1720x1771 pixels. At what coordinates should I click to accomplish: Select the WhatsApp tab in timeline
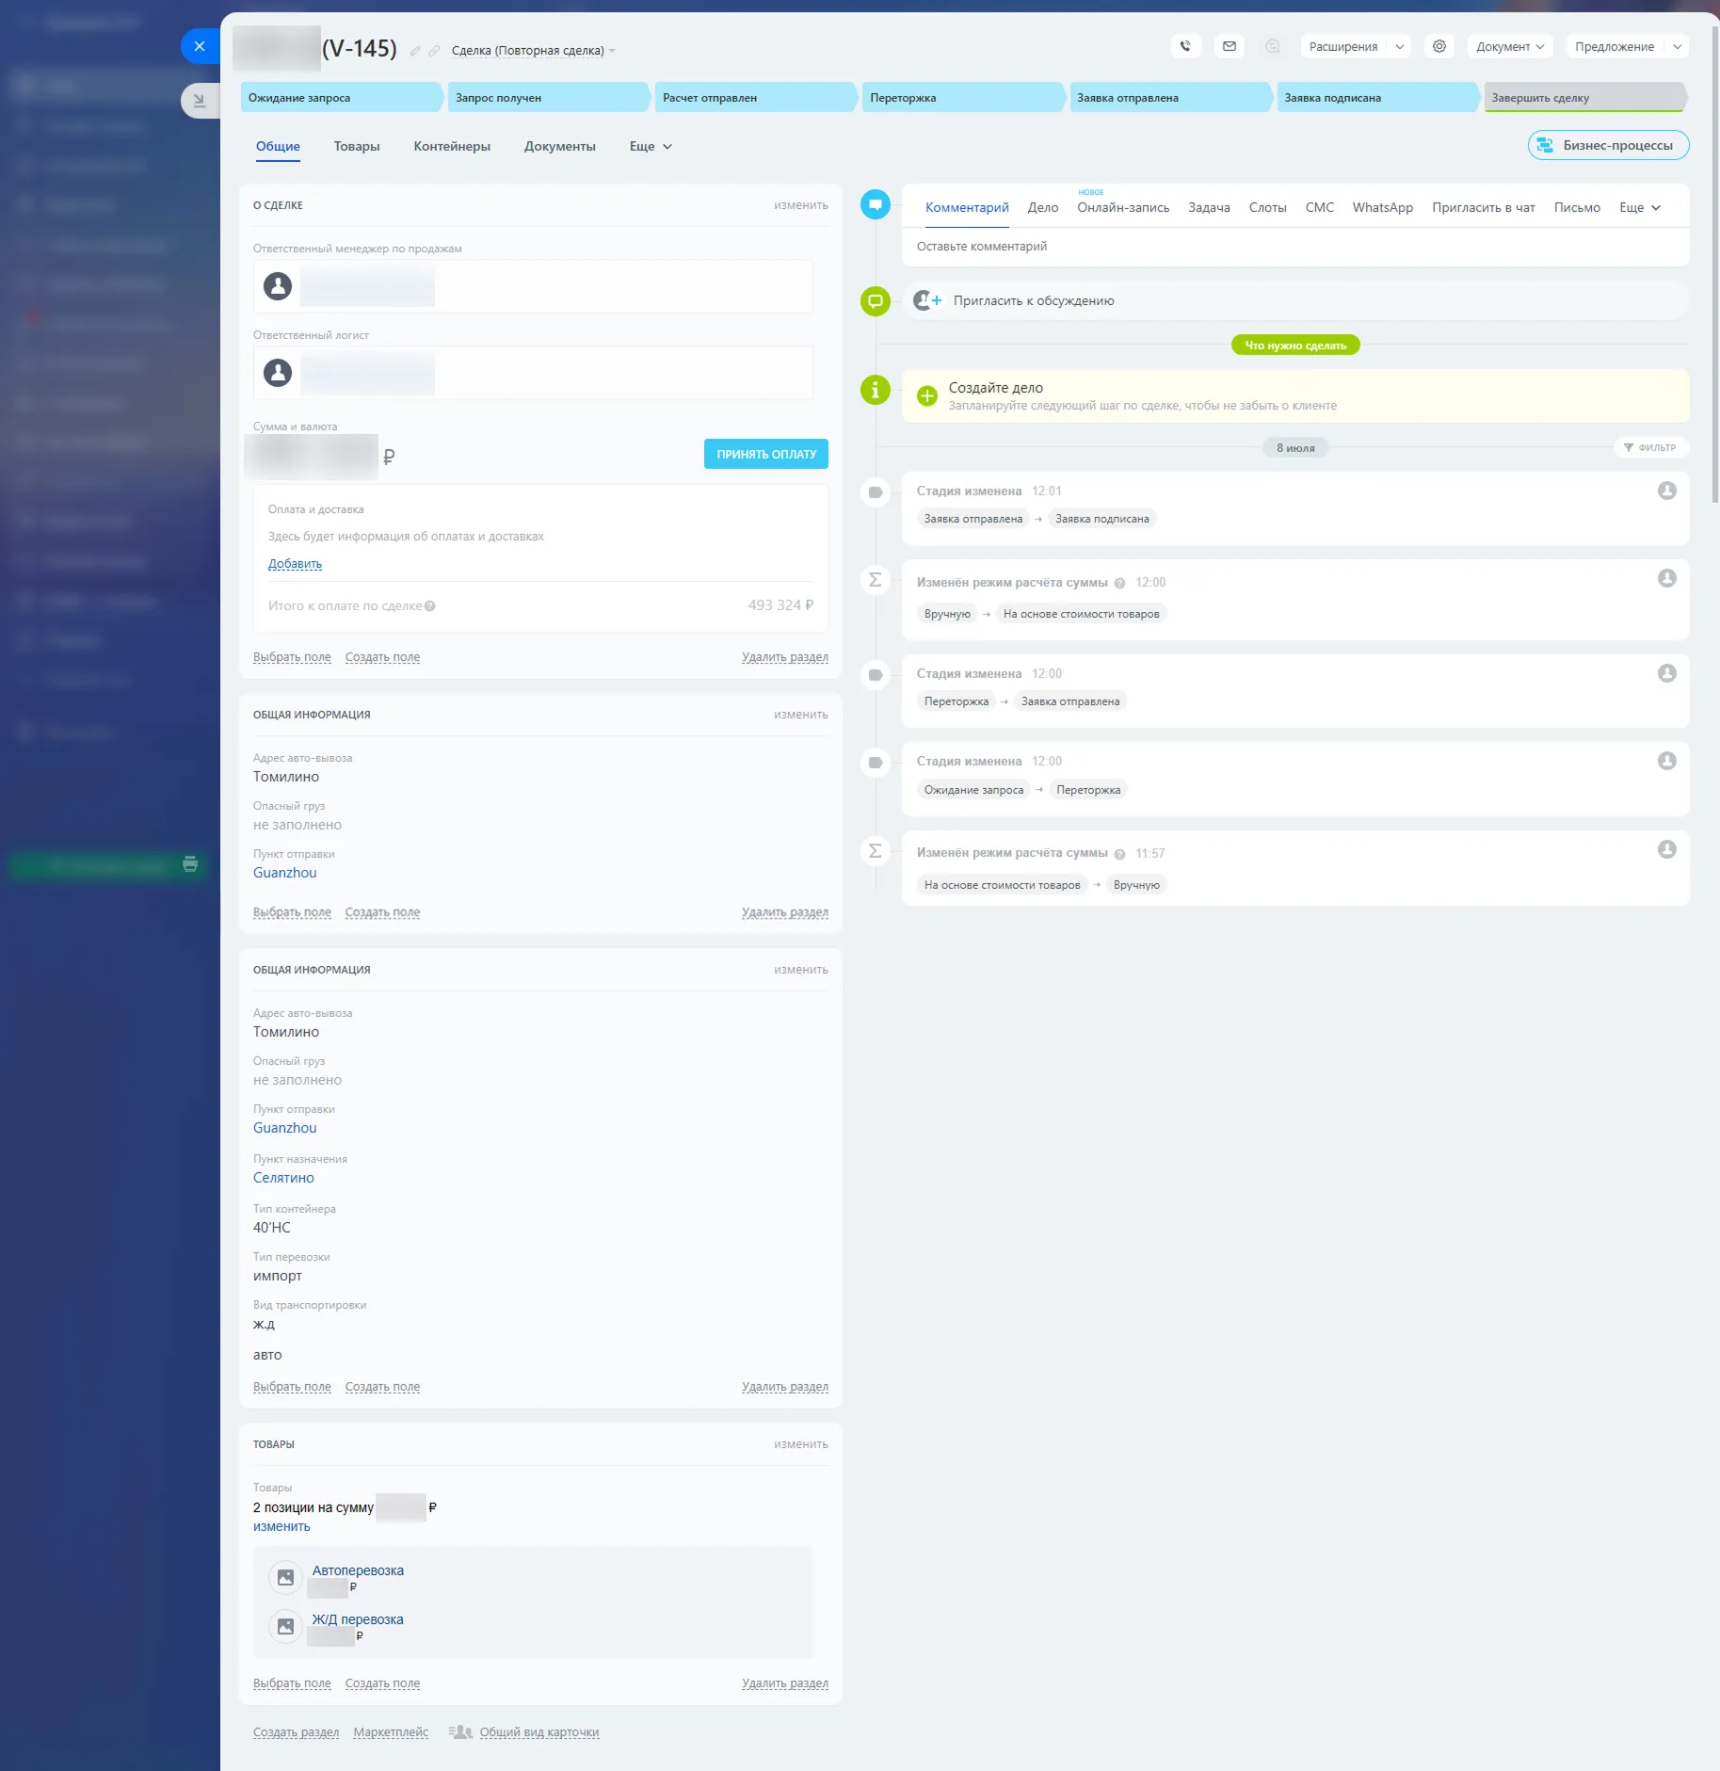click(1382, 208)
